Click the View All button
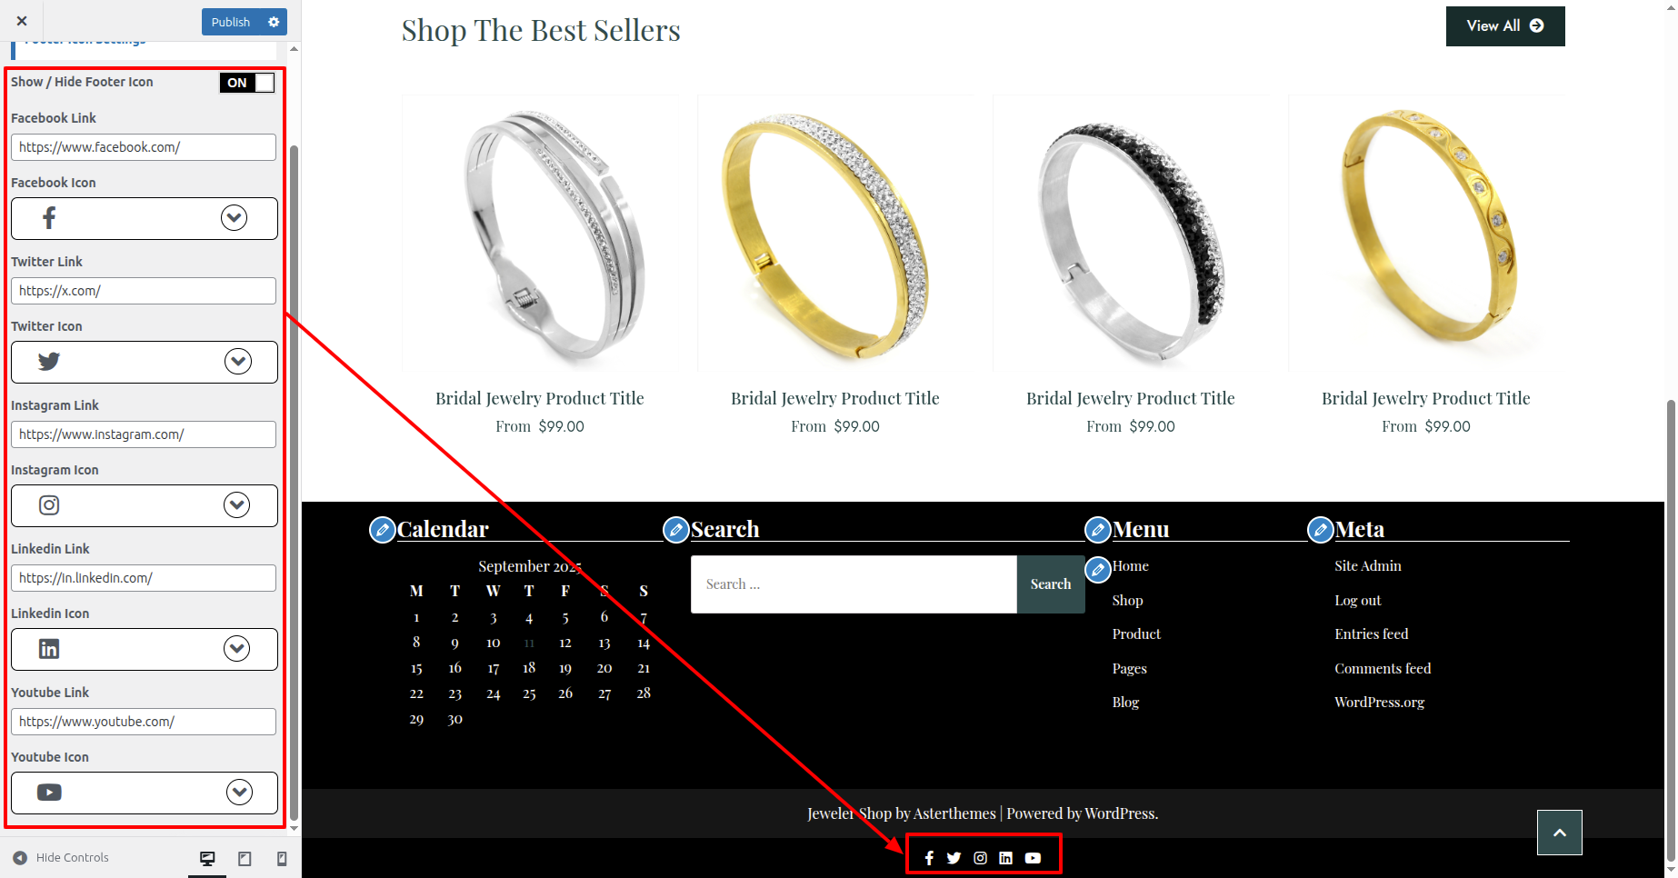The height and width of the screenshot is (878, 1678). 1505,26
